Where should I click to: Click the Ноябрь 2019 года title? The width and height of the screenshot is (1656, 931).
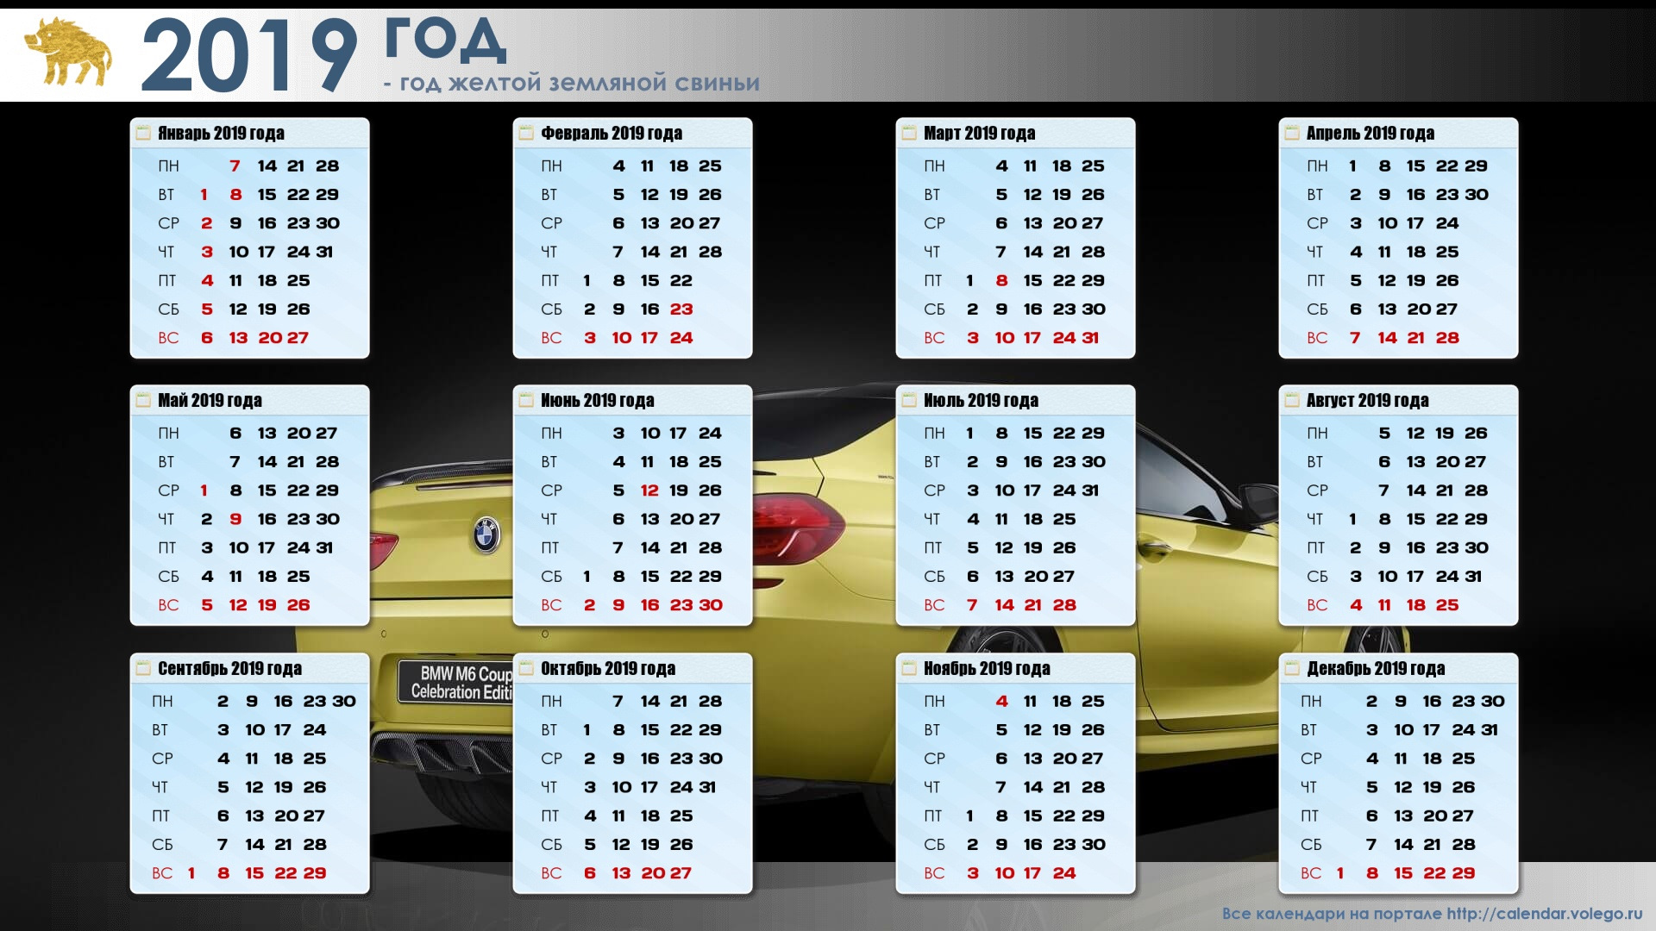987,668
